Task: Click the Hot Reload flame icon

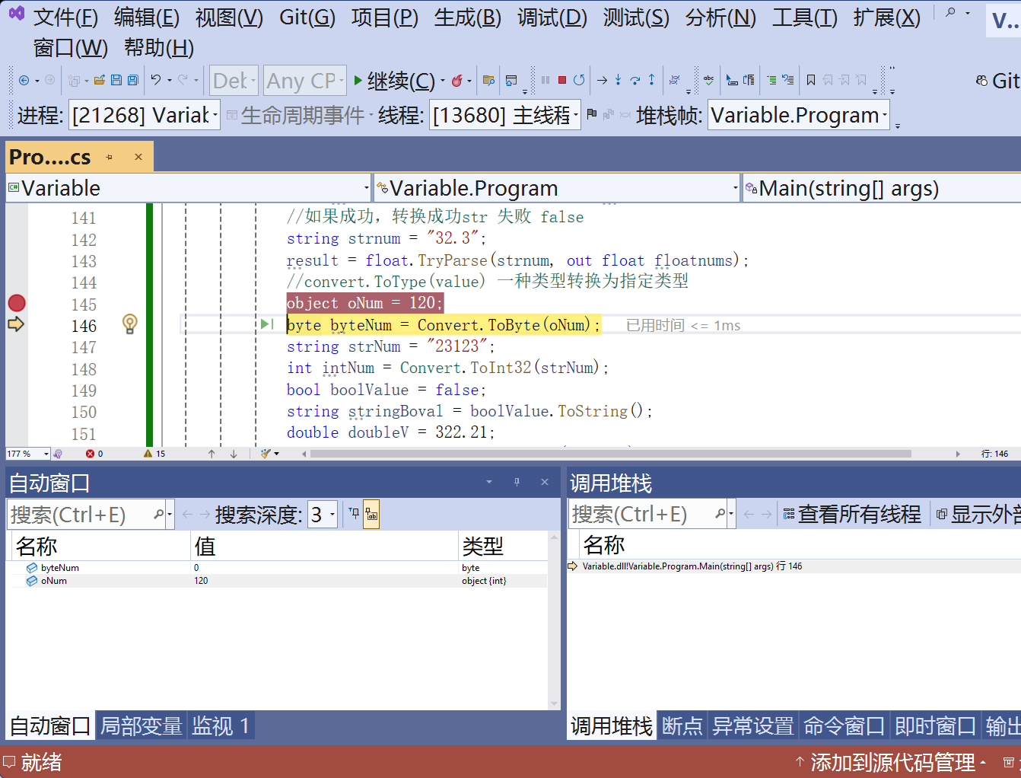Action: (x=456, y=80)
